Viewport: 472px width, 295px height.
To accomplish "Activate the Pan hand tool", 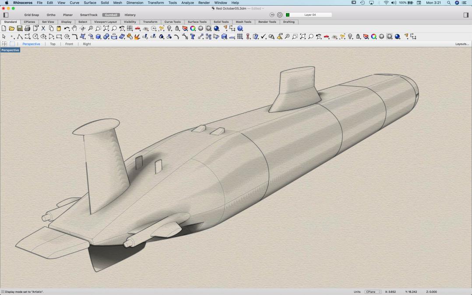I will coord(74,28).
